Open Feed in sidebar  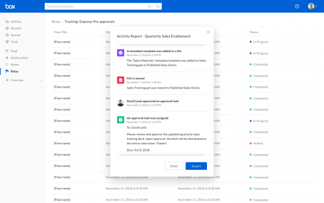pyautogui.click(x=14, y=51)
